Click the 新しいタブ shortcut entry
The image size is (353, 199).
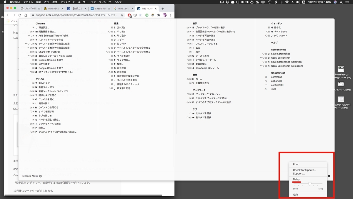(x=44, y=83)
